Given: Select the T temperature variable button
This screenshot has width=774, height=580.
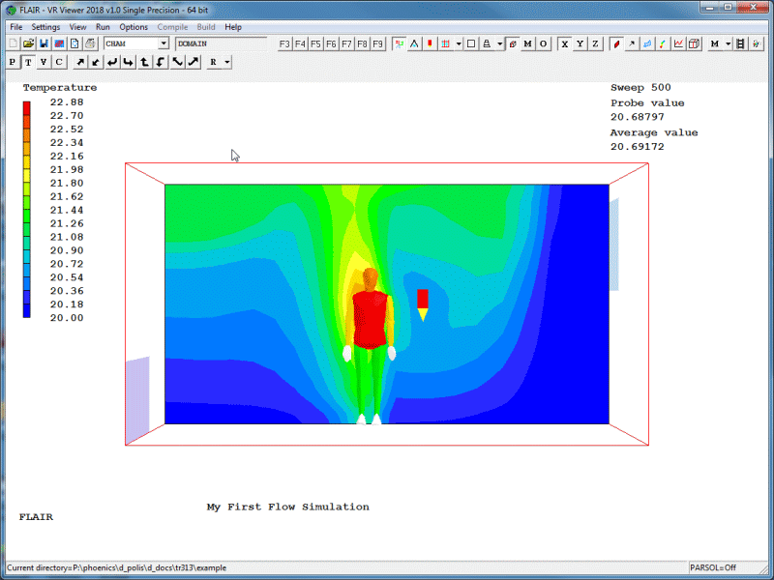Looking at the screenshot, I should [x=28, y=62].
